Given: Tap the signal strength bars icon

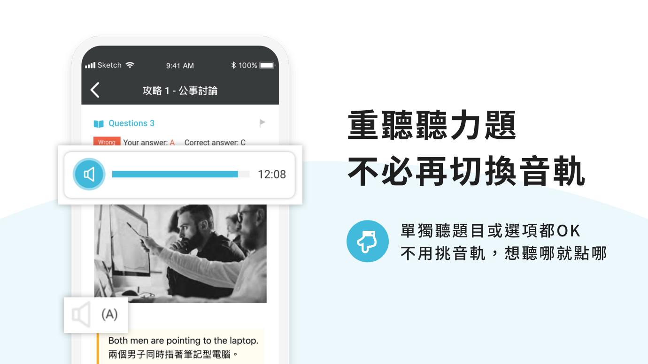Looking at the screenshot, I should (90, 66).
